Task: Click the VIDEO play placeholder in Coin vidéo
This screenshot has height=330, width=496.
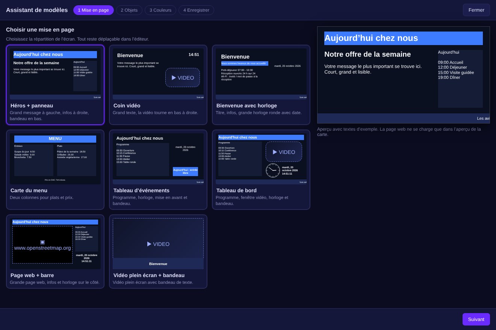Action: point(183,78)
